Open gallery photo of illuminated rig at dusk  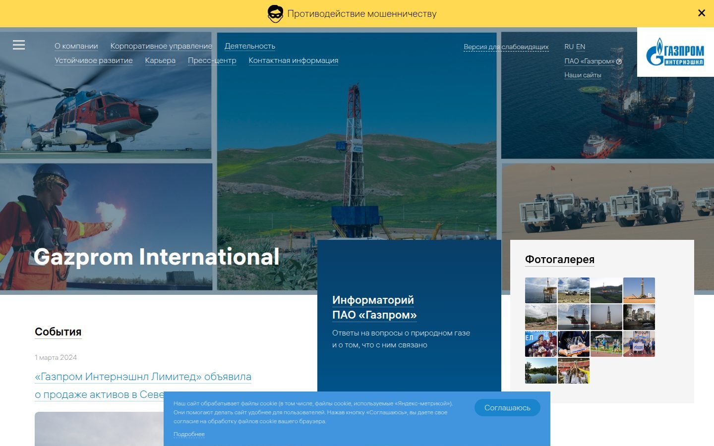click(x=606, y=317)
